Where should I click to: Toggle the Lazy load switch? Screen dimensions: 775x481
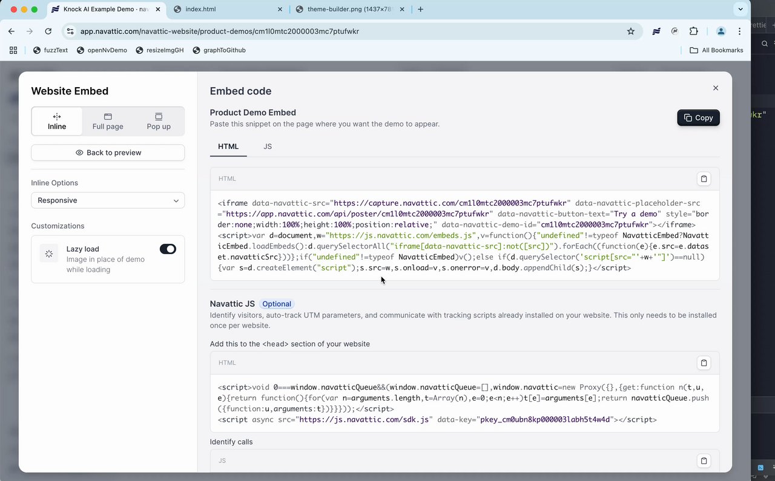pyautogui.click(x=168, y=249)
